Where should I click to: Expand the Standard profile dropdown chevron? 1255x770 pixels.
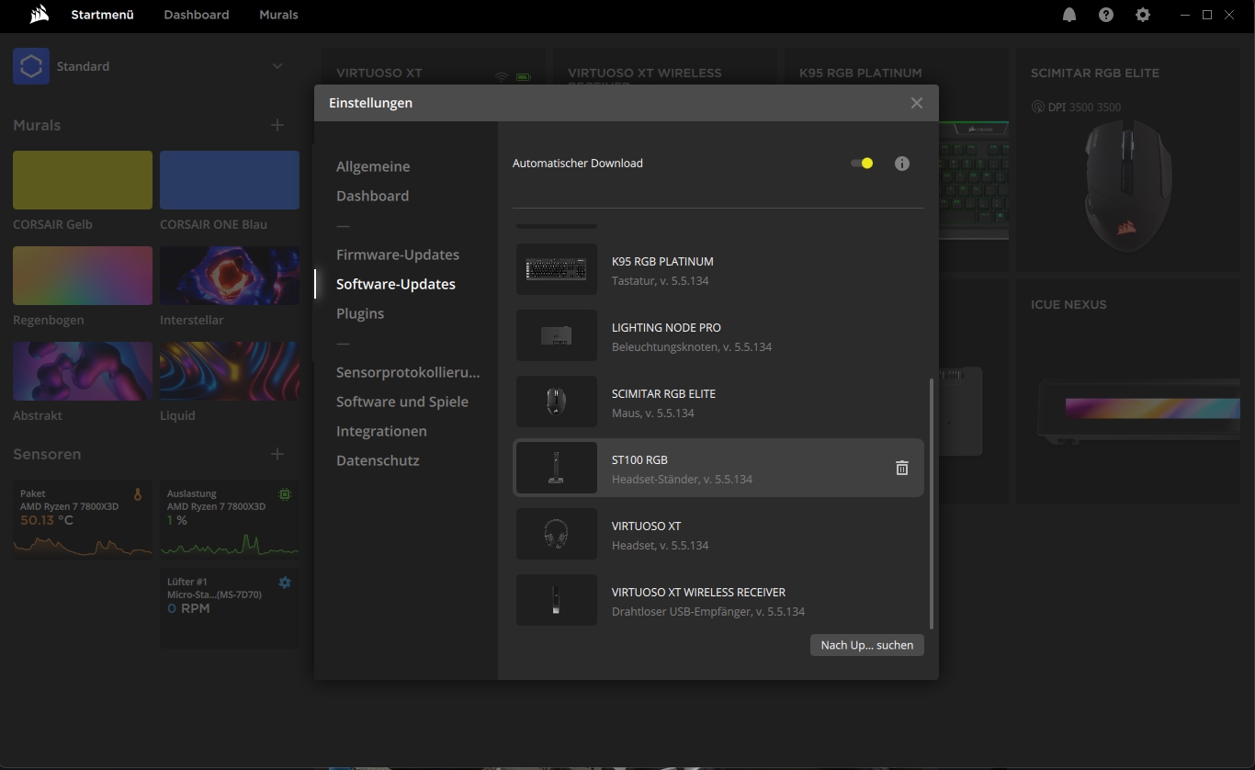coord(277,66)
